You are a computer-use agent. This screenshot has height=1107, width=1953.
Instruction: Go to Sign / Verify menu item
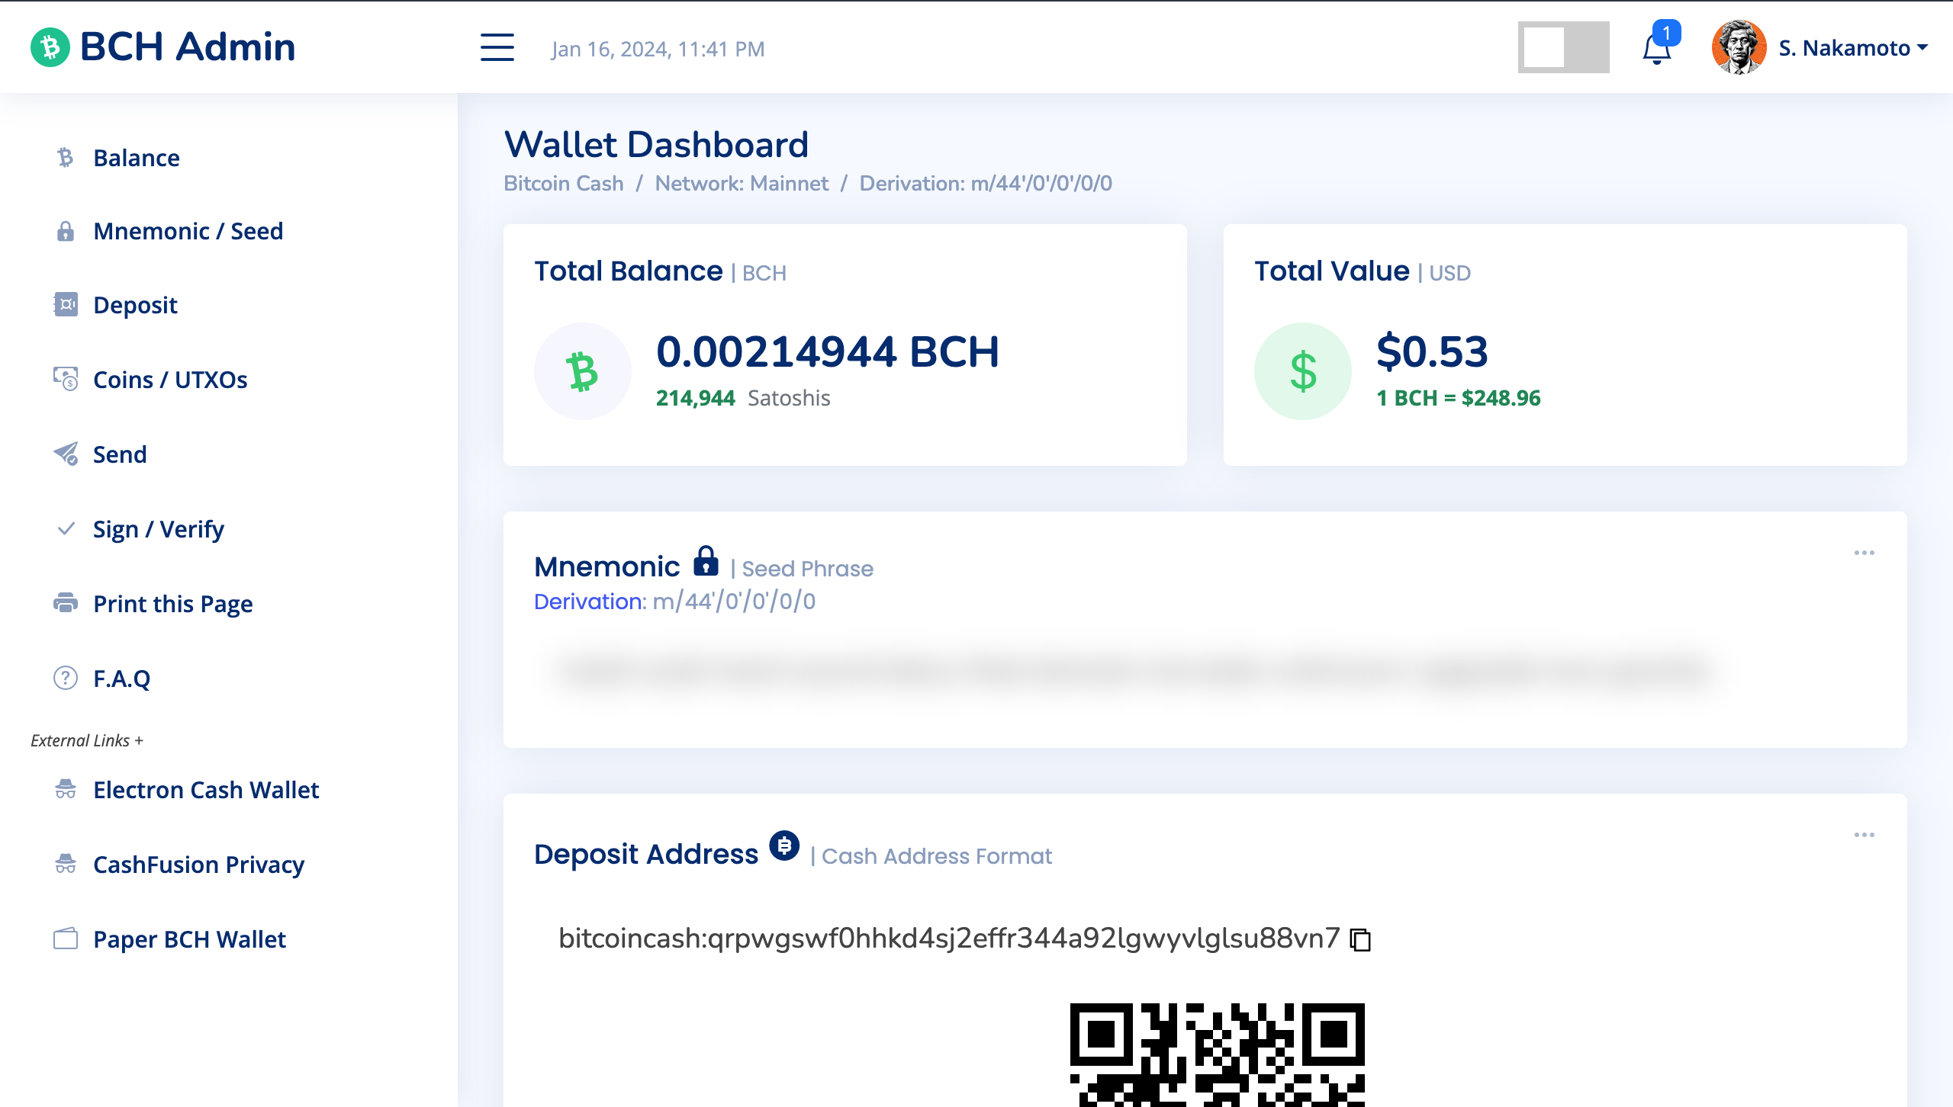158,529
